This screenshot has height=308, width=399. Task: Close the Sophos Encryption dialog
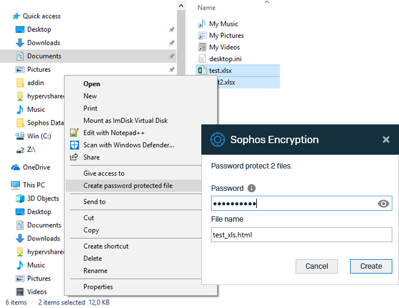386,140
